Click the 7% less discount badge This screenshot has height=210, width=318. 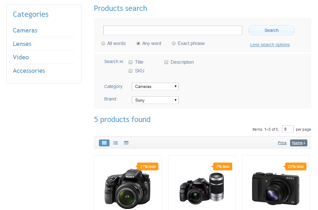tap(223, 167)
